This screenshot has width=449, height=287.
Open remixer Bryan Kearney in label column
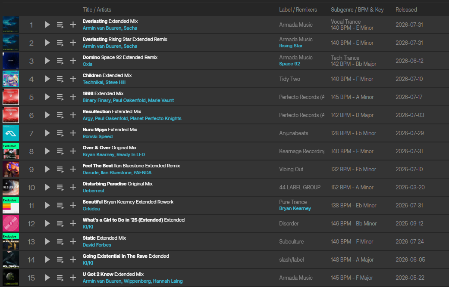(295, 208)
